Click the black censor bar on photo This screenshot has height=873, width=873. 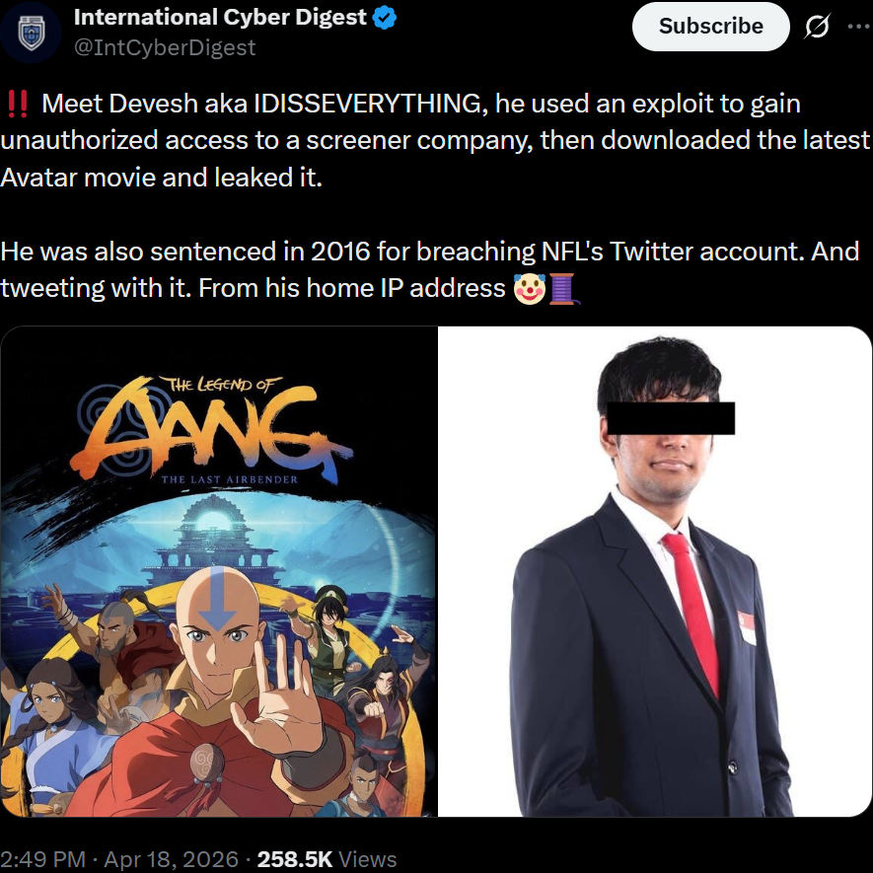point(671,418)
